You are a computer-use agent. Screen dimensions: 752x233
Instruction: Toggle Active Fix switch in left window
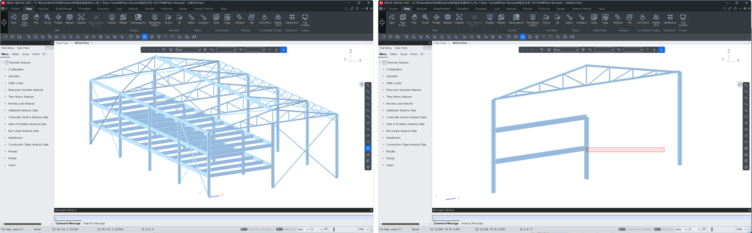279,229
